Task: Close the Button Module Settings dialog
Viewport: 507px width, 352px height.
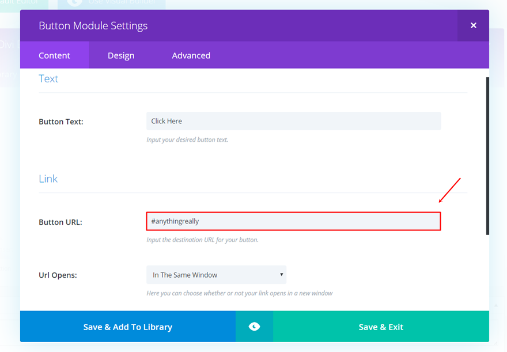Action: [473, 25]
